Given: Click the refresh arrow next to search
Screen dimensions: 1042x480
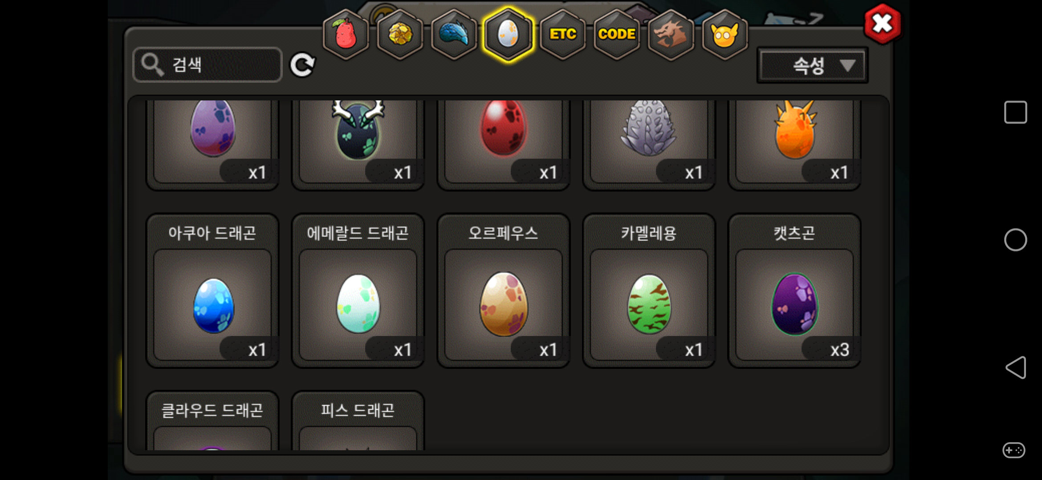Looking at the screenshot, I should [x=302, y=65].
